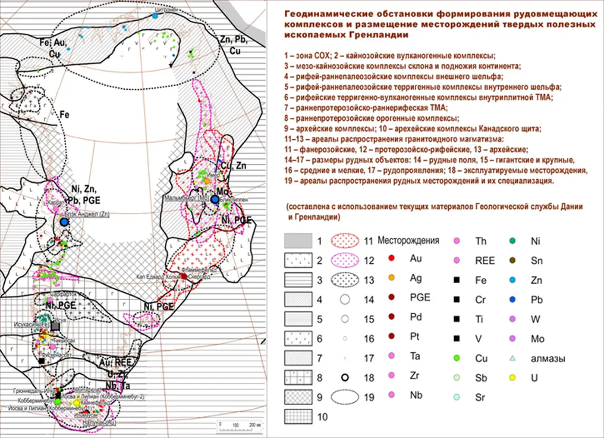Click the grid-pattern legend swatch numbered 10
Screen dimensions: 604x438
(x=298, y=416)
